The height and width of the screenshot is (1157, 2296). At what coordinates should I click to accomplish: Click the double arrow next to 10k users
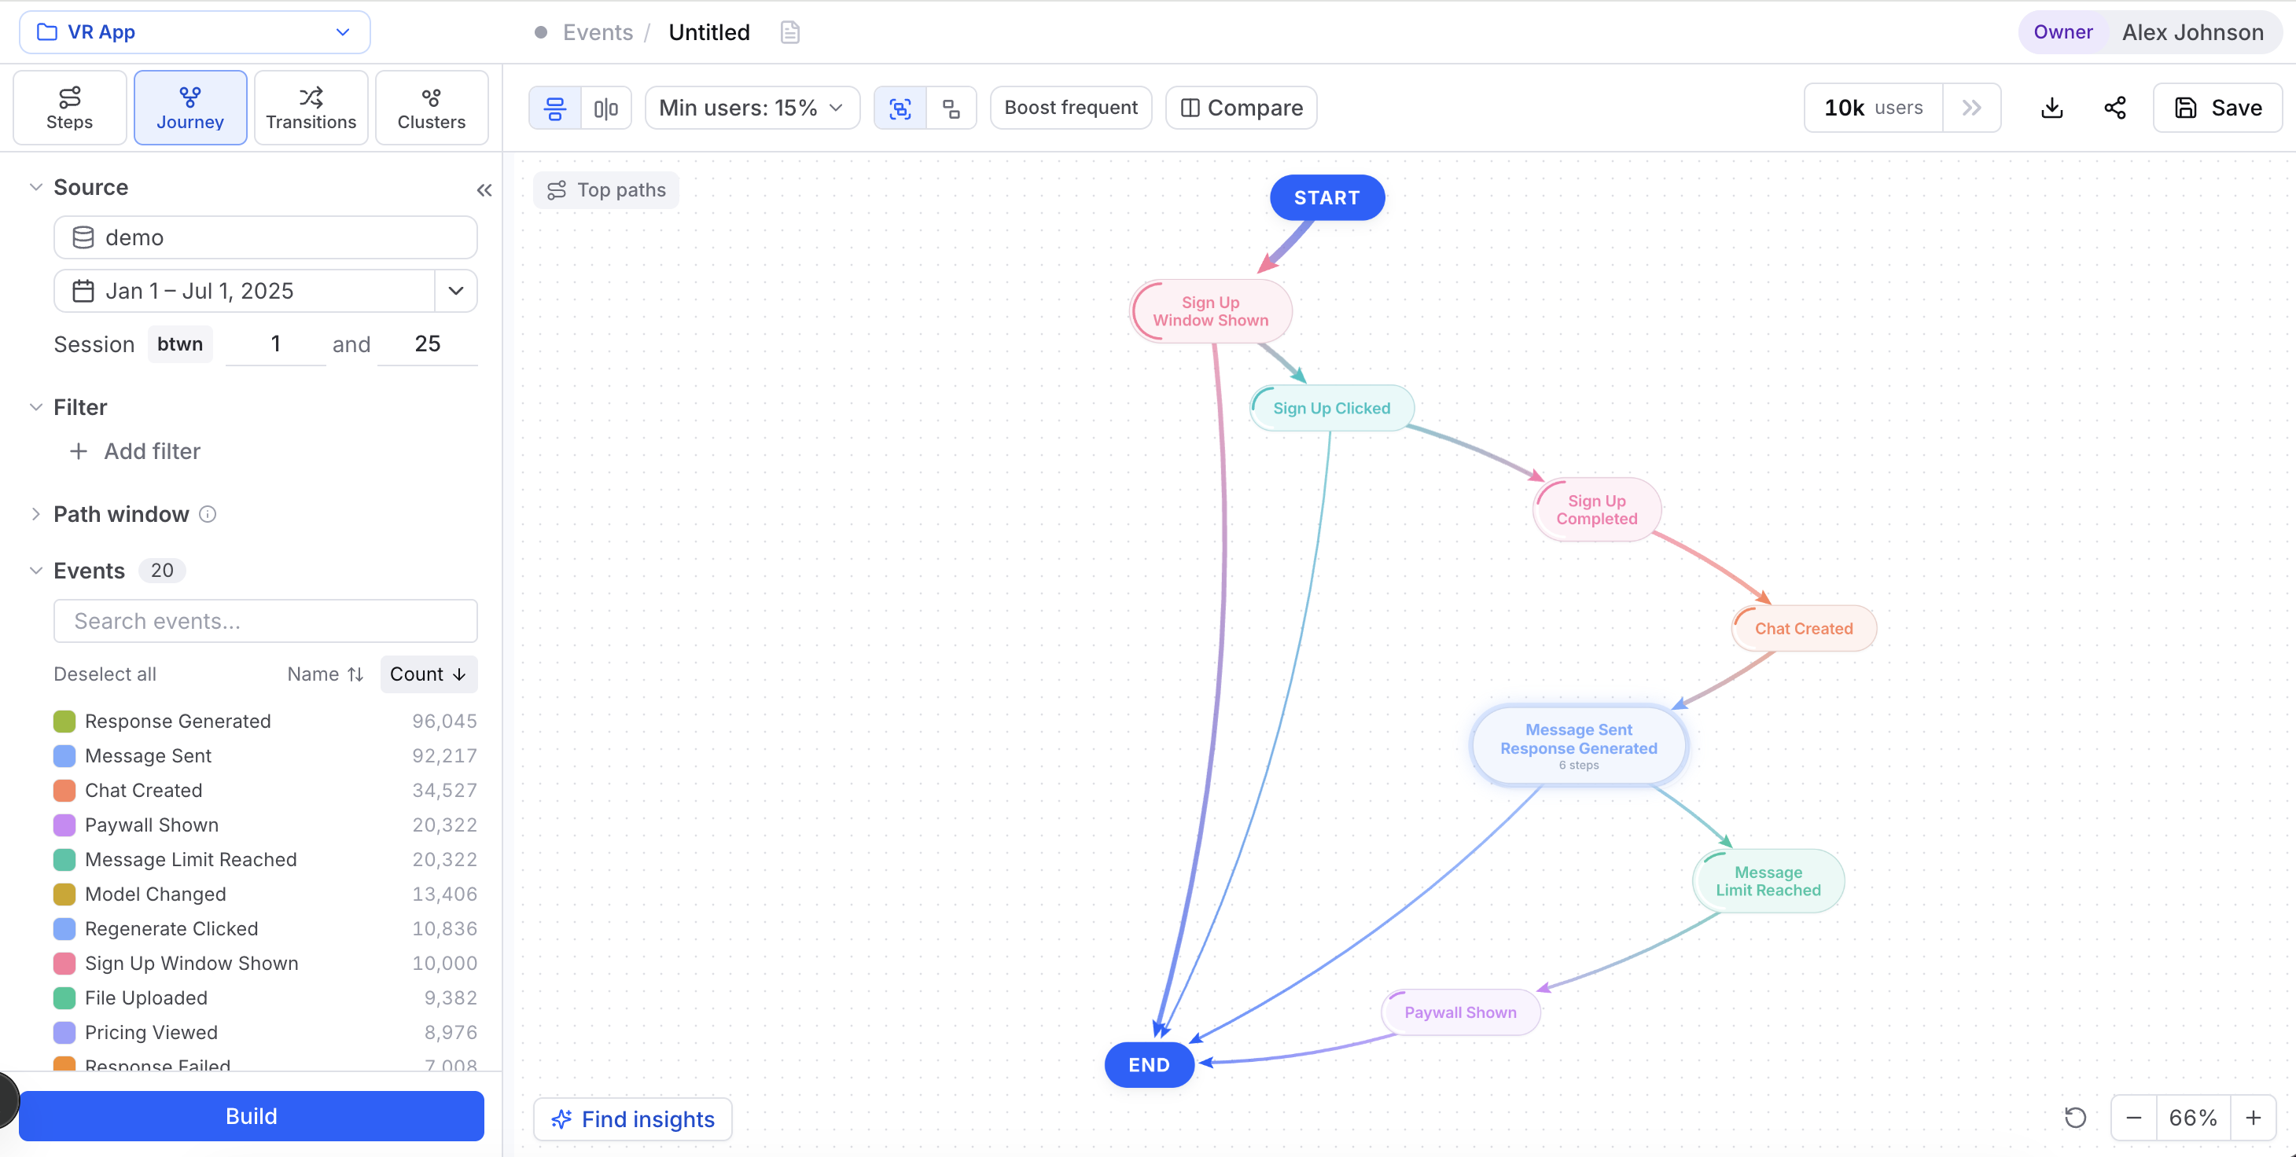pyautogui.click(x=1971, y=108)
